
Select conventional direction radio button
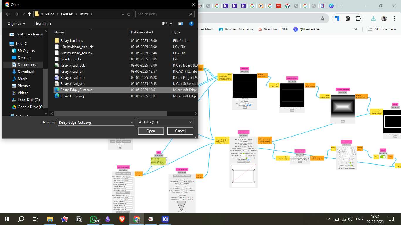pyautogui.click(x=255, y=153)
